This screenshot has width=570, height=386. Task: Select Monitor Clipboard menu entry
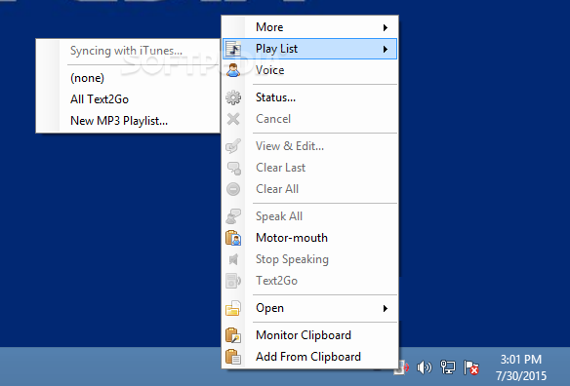pos(309,335)
